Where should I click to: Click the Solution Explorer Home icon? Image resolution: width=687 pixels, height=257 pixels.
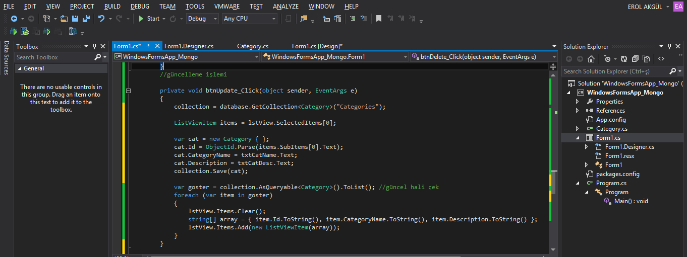[591, 59]
